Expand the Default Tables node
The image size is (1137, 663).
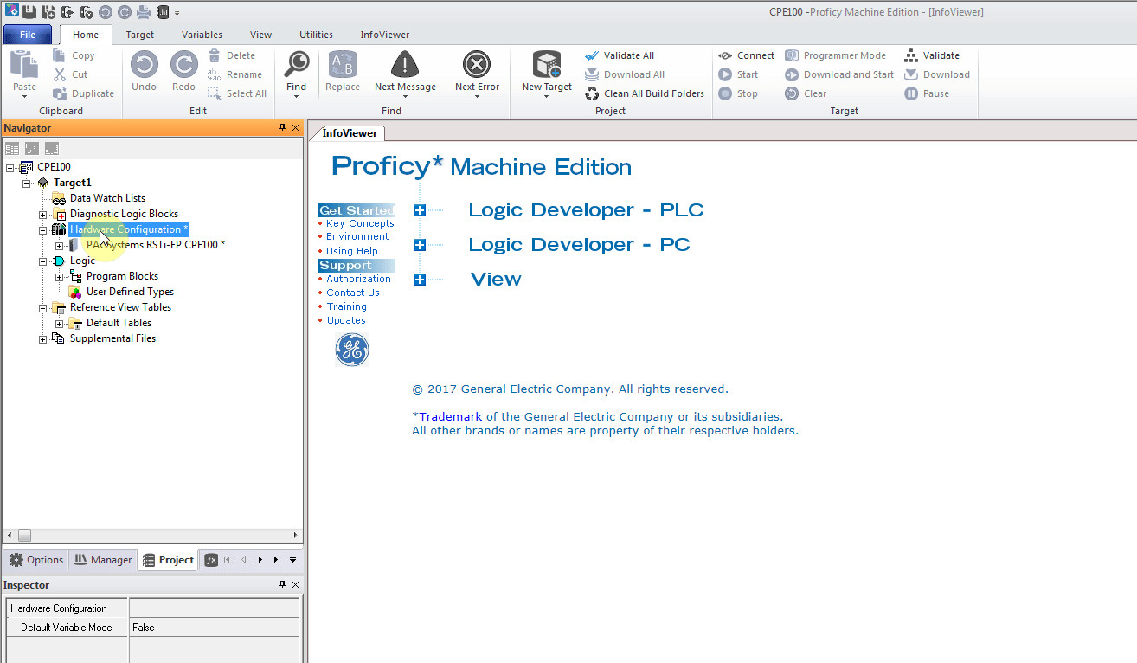[x=60, y=324]
